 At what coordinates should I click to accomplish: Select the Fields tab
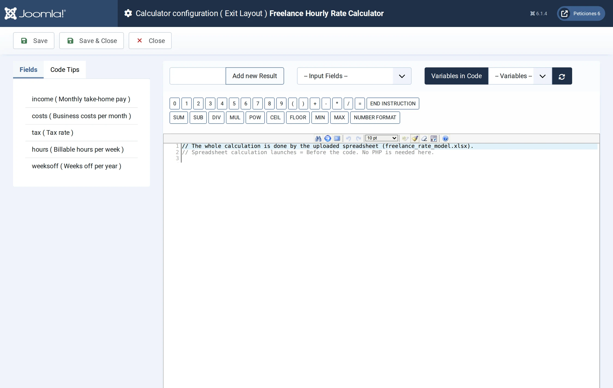28,70
